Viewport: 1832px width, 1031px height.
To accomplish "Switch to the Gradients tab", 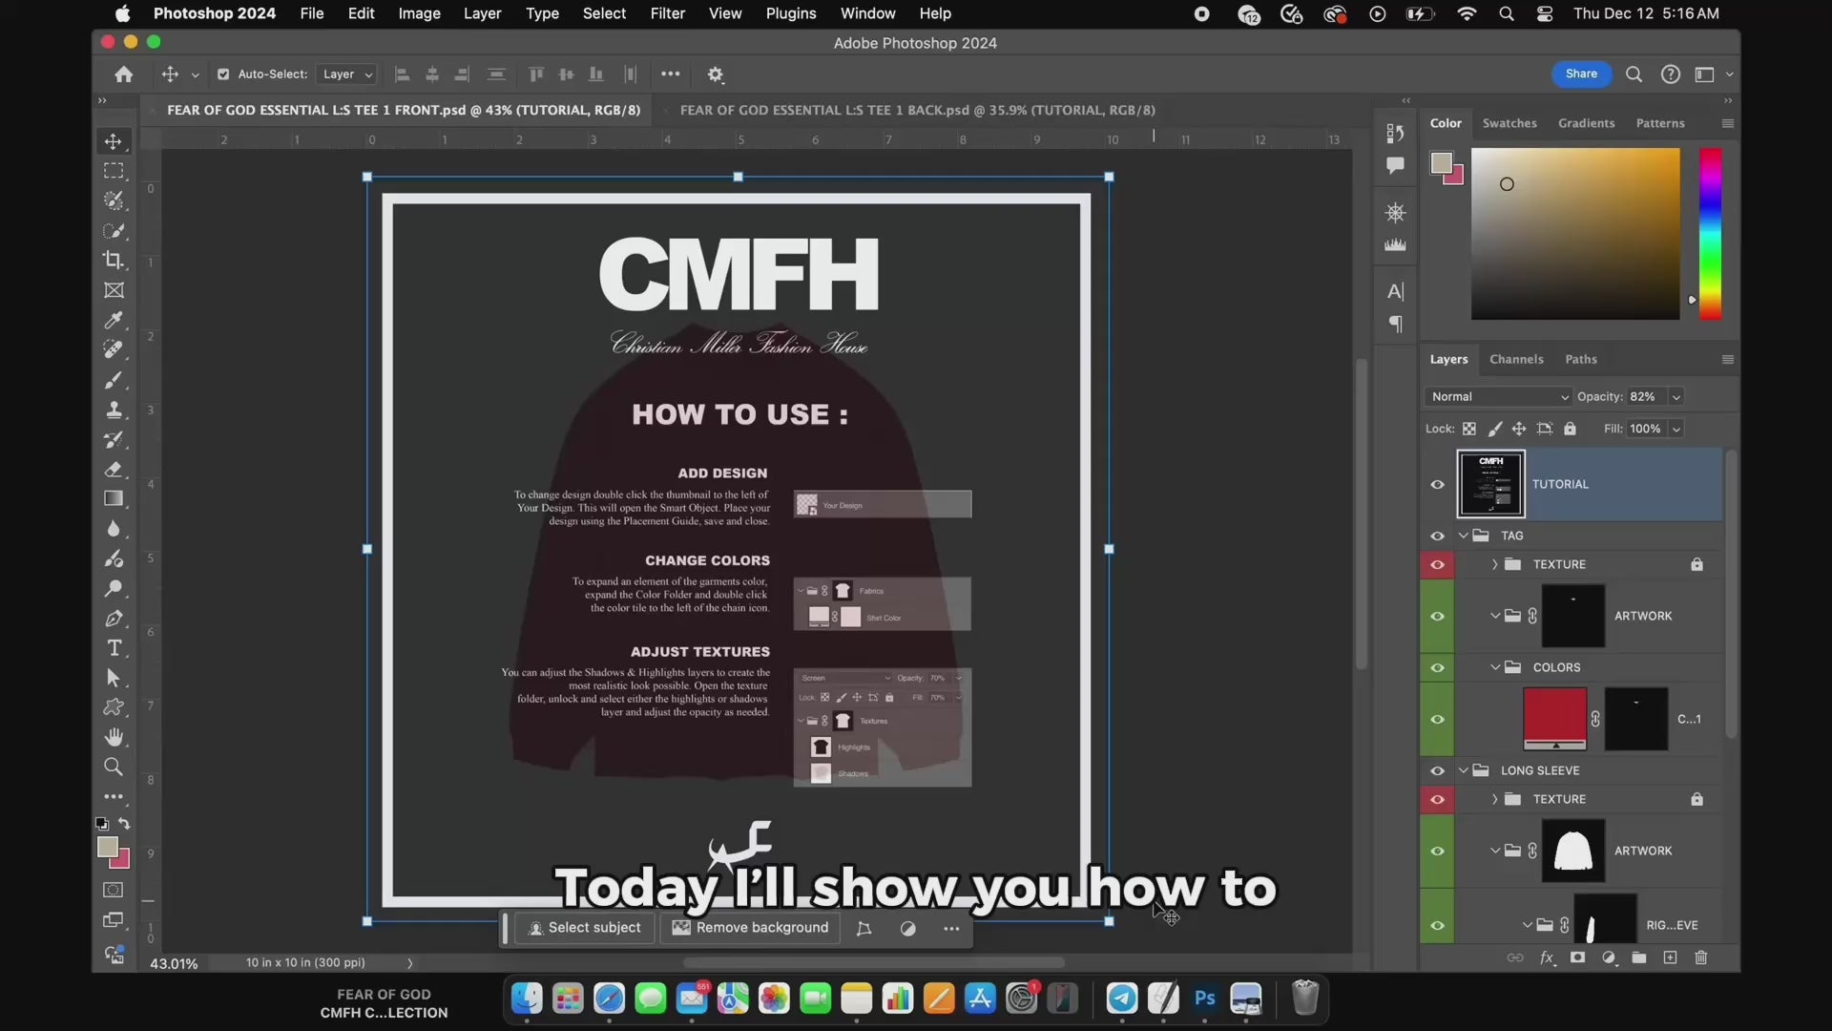I will (1586, 123).
